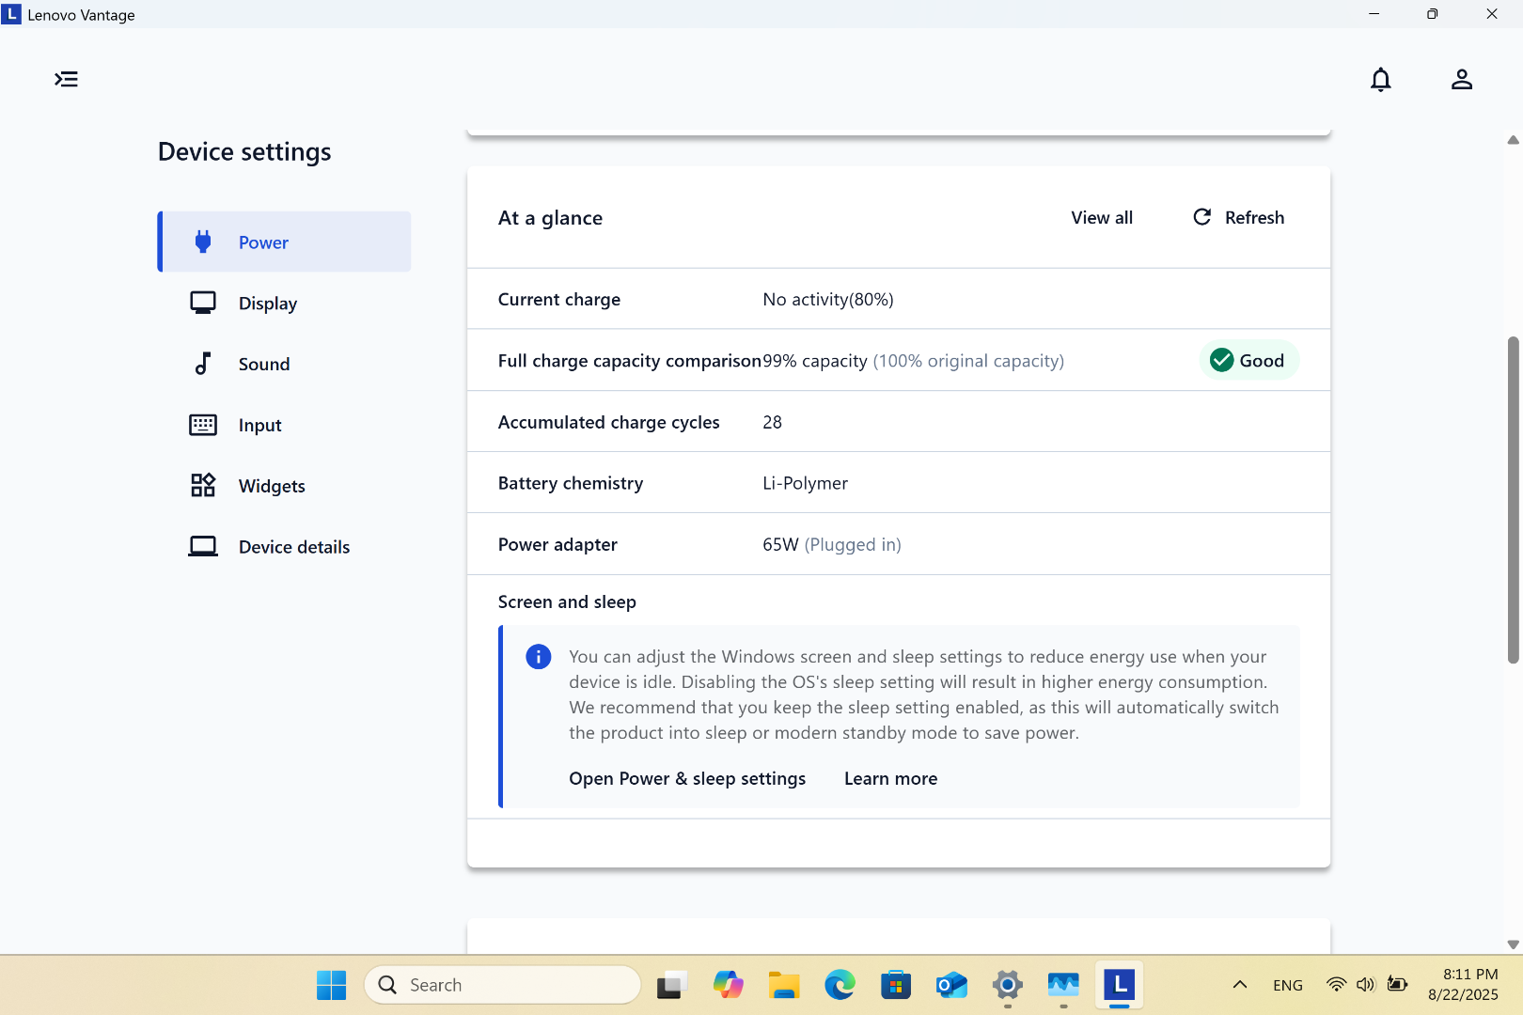The height and width of the screenshot is (1015, 1523).
Task: Open Outlook from the taskbar
Action: tap(951, 985)
